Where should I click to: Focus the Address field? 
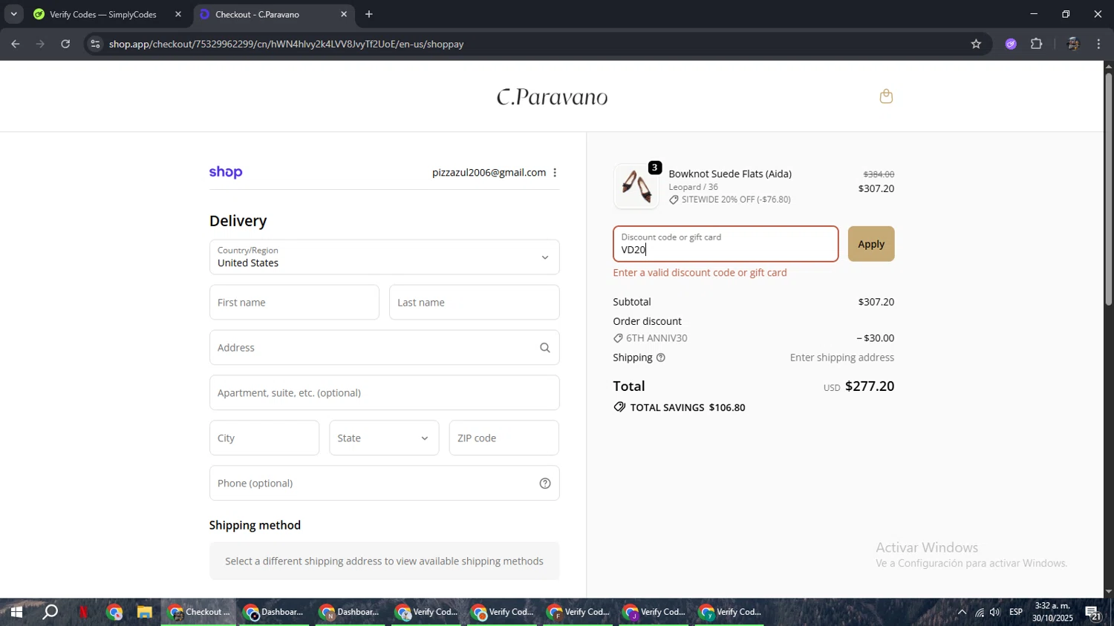[384, 348]
